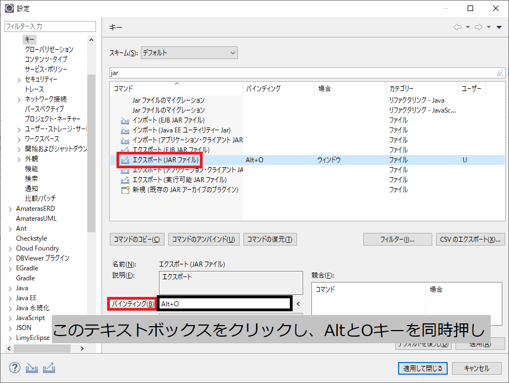Click the eraser icon to clear jar filter
The width and height of the screenshot is (509, 383).
click(x=500, y=73)
